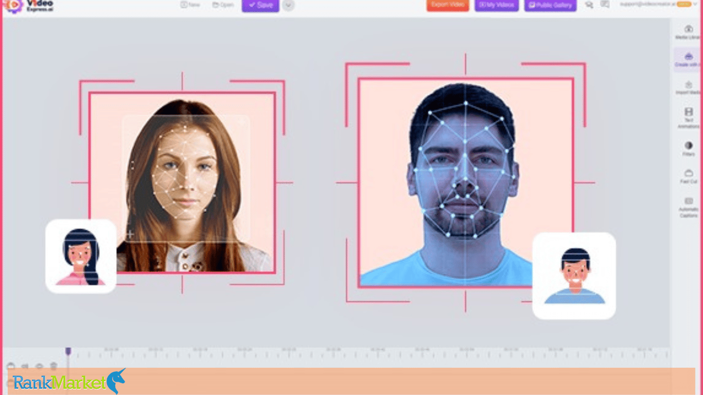Screen dimensions: 703x395
Task: Open the Automatic Captions tool
Action: click(688, 207)
